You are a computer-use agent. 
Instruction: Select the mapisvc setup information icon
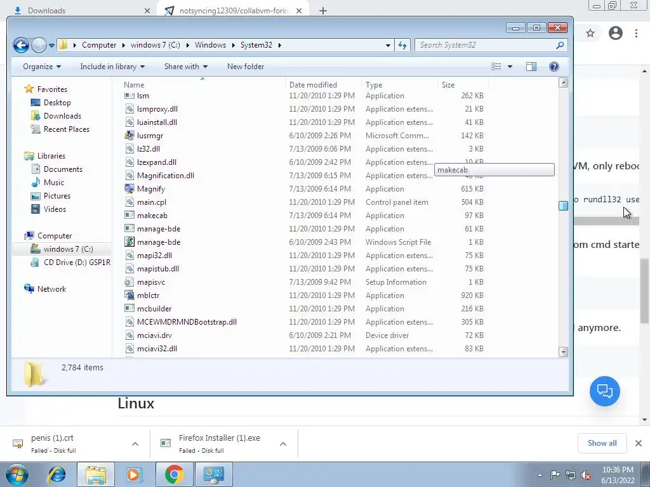coord(129,282)
